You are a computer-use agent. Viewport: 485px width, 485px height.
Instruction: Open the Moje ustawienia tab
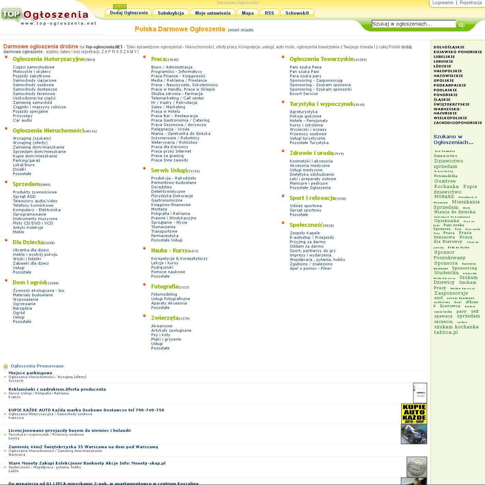pos(213,13)
